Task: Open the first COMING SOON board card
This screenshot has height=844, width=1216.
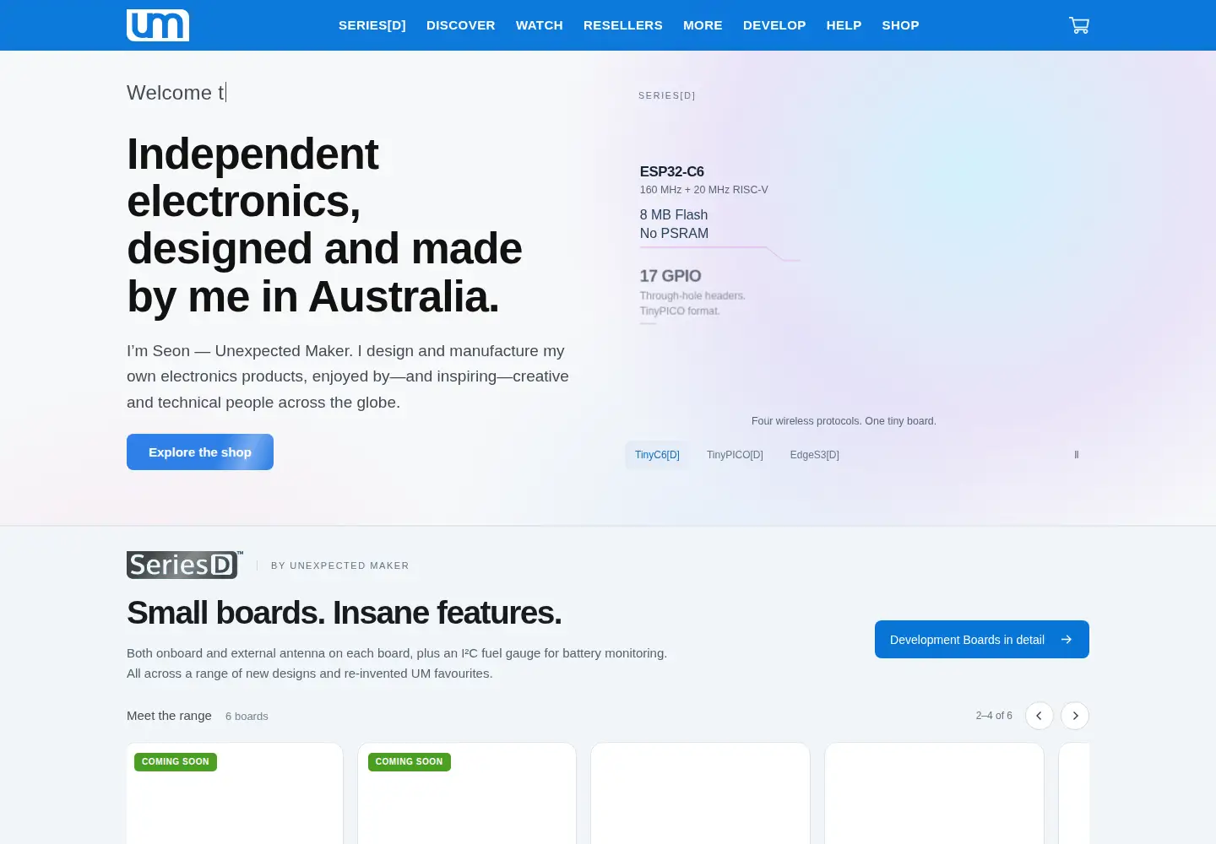Action: [235, 793]
